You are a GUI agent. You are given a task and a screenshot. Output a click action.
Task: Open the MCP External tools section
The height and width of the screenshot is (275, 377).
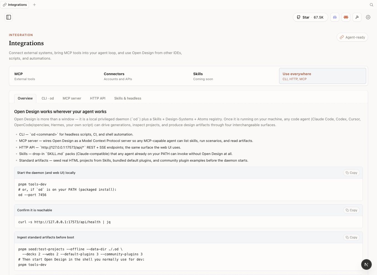tap(54, 76)
